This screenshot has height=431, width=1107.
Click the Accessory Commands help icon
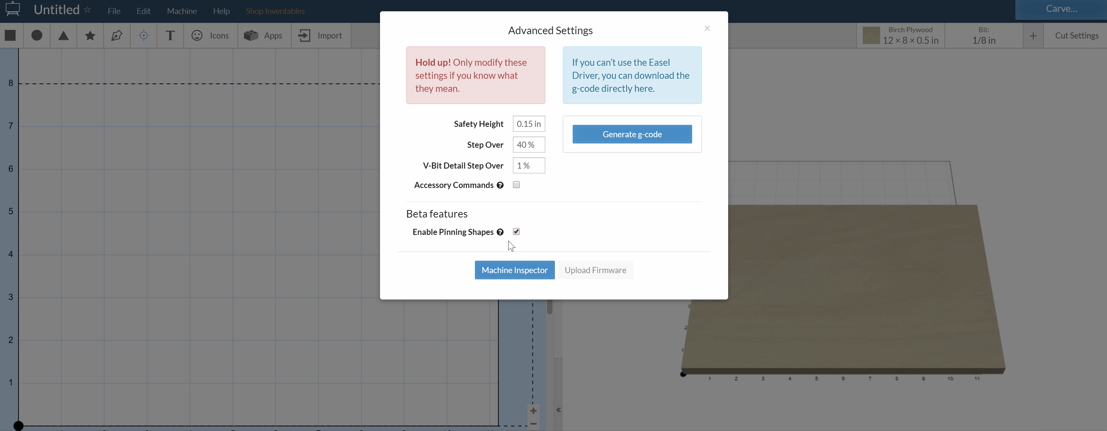(x=500, y=185)
